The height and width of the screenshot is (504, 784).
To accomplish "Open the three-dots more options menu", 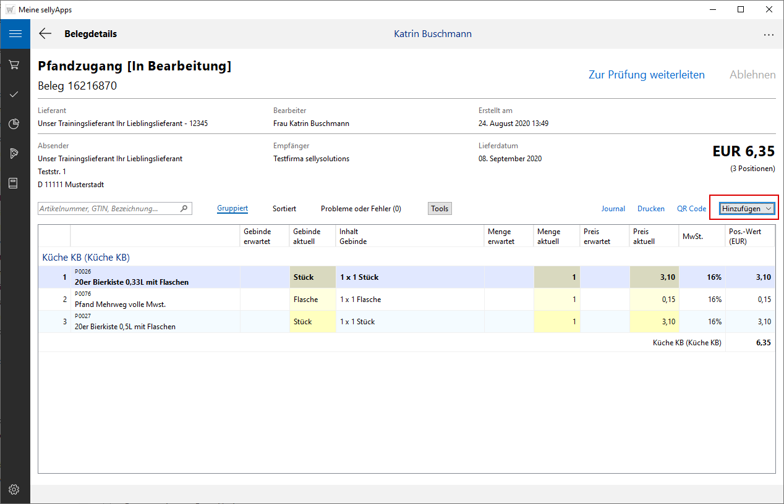I will coord(769,35).
